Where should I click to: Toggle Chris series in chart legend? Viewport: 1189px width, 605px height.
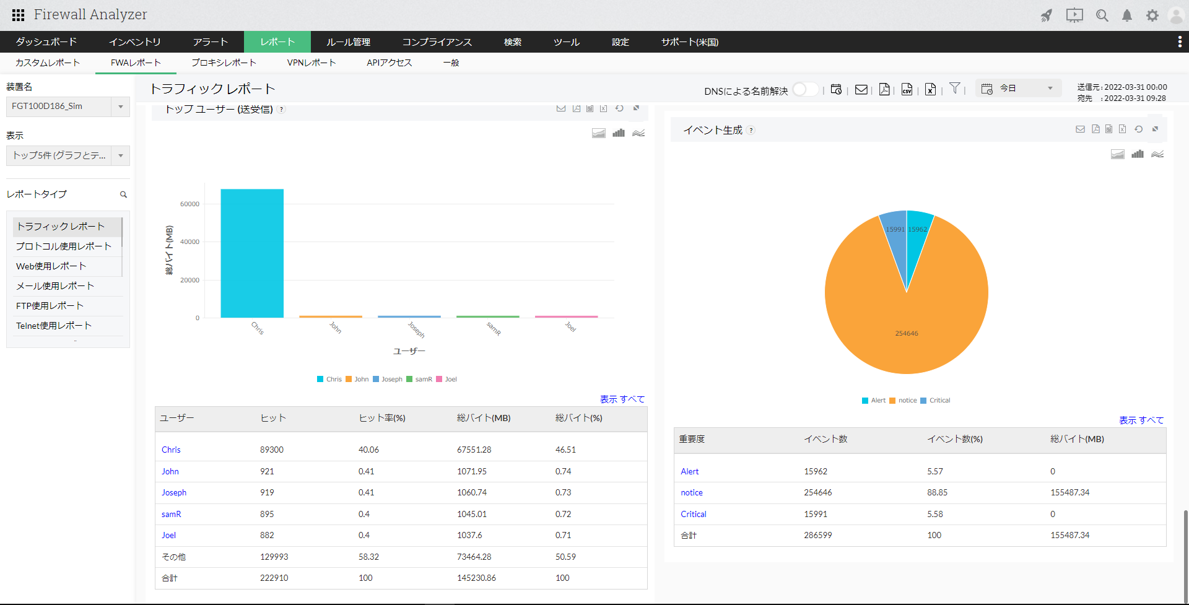click(x=329, y=379)
